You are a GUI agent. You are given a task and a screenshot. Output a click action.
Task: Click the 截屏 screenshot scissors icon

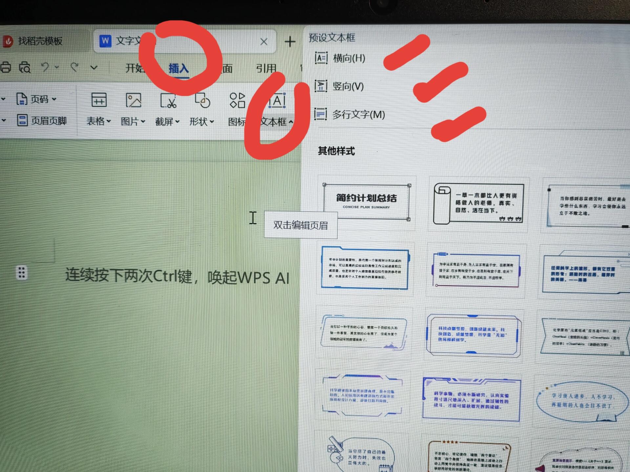coord(168,100)
